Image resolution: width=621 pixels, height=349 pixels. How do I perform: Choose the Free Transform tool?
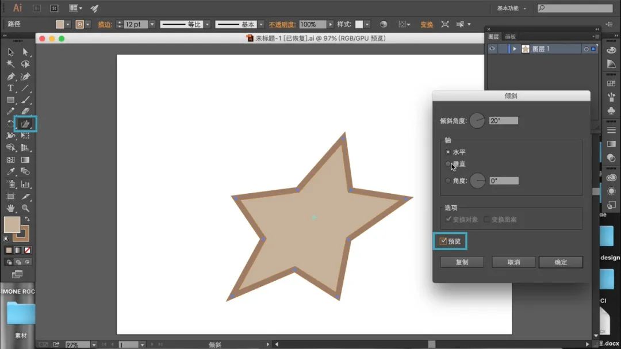click(x=25, y=136)
